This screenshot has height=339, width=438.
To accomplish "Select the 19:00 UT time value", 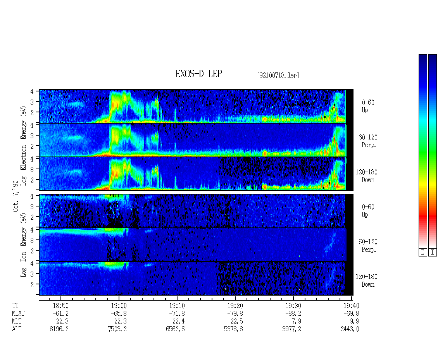I will pos(119,306).
